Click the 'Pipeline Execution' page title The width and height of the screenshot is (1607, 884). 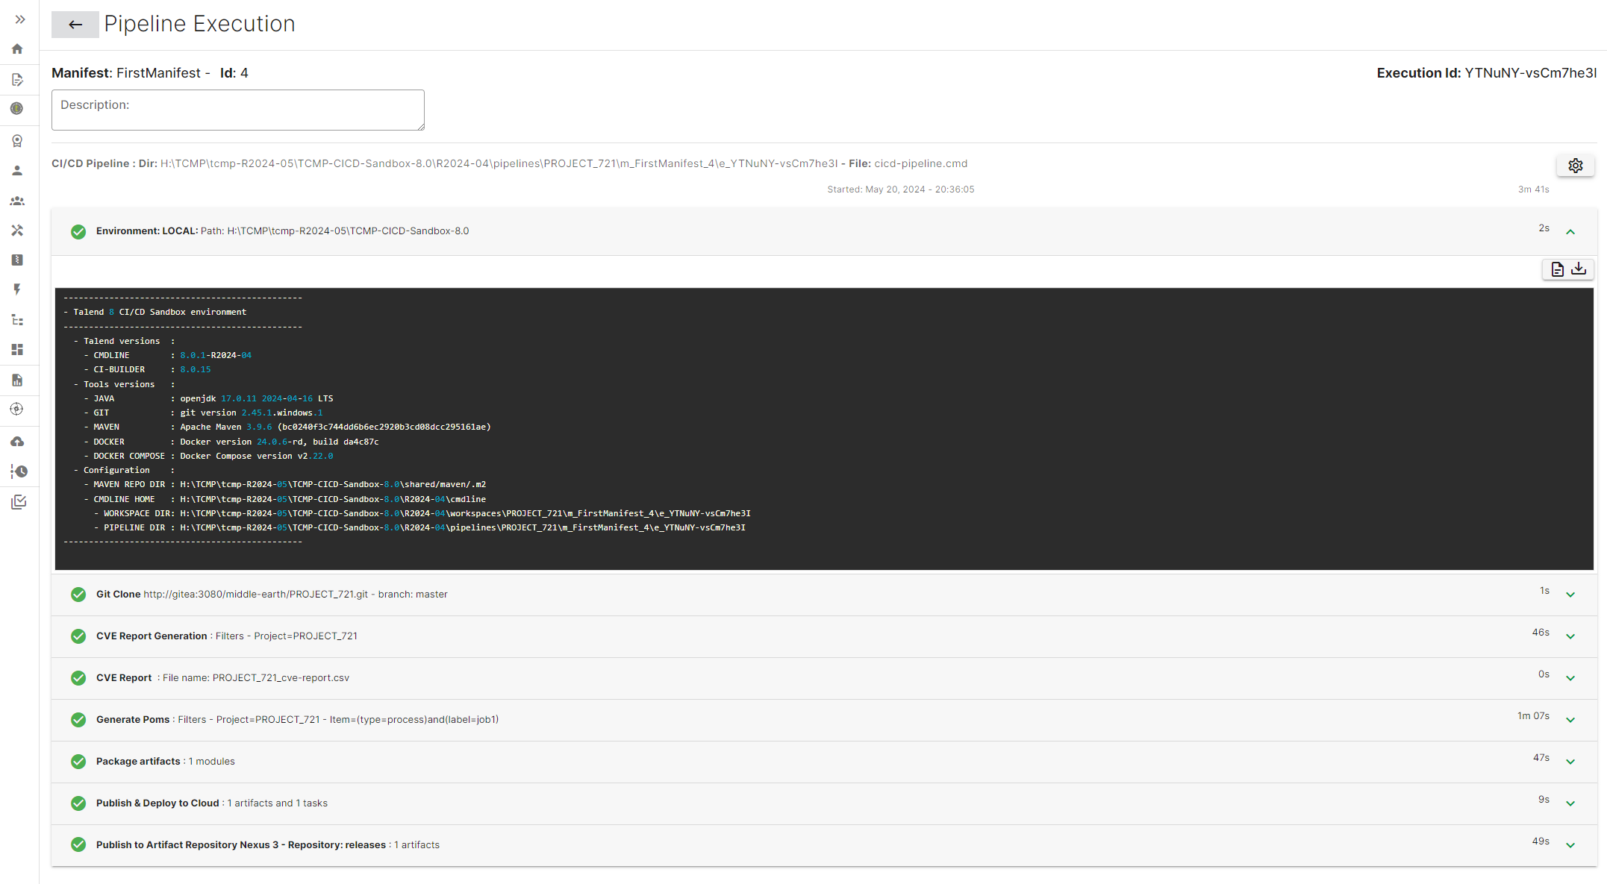pyautogui.click(x=199, y=24)
